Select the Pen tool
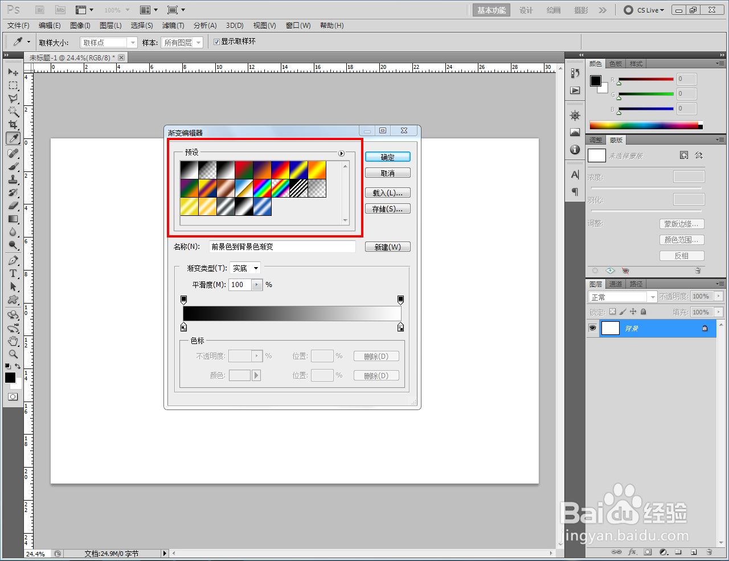This screenshot has height=561, width=729. click(13, 260)
